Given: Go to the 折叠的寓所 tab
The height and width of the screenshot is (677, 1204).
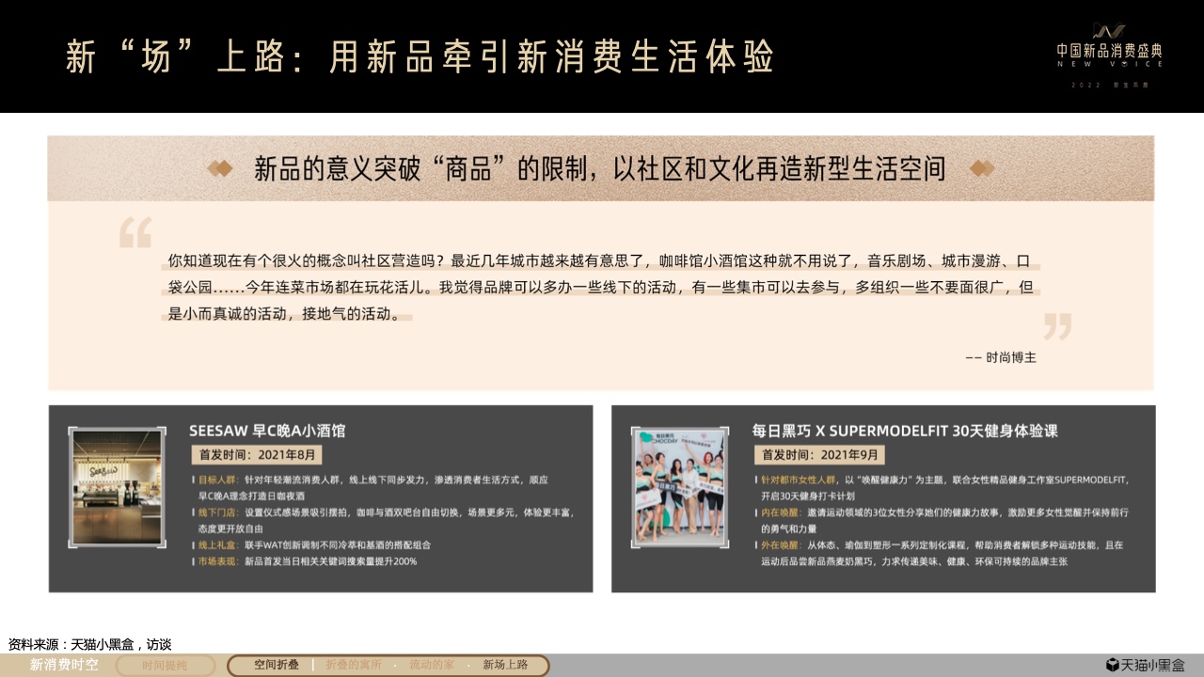Looking at the screenshot, I should pyautogui.click(x=354, y=665).
